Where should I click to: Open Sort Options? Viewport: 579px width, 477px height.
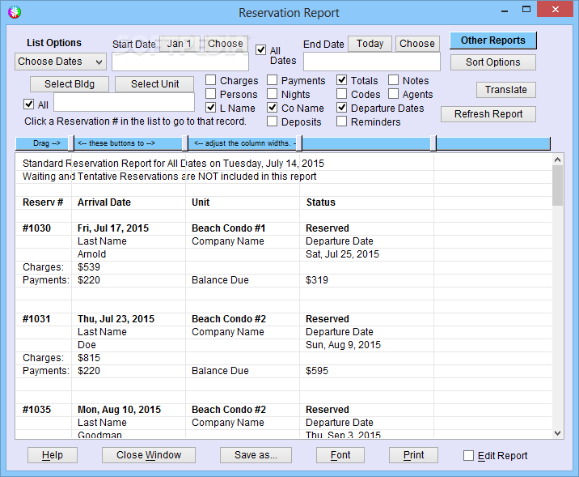pos(493,62)
